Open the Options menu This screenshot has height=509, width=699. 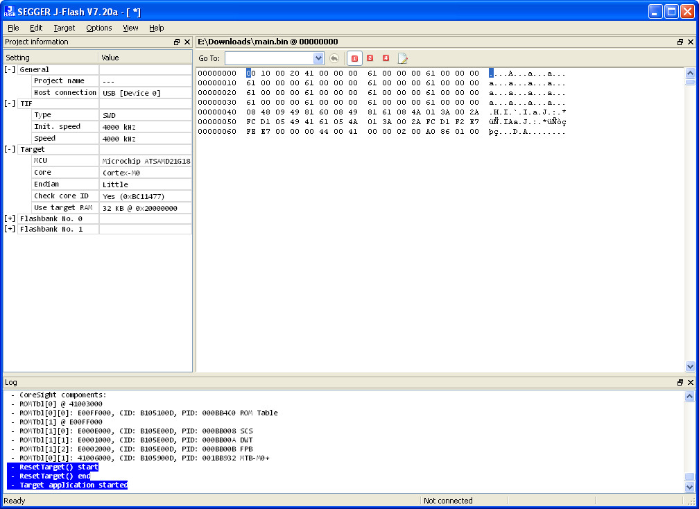pos(99,28)
